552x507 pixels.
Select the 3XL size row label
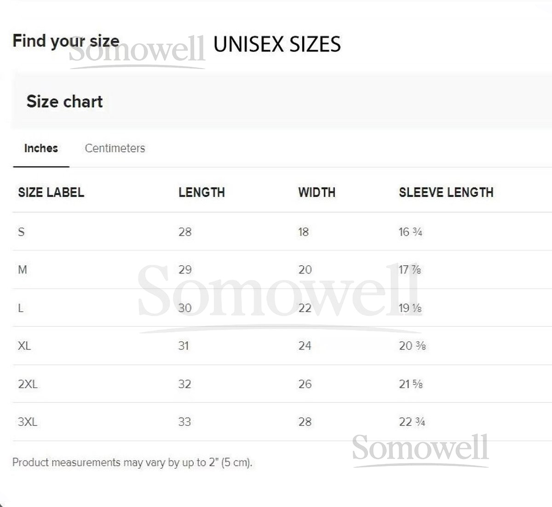(x=28, y=422)
